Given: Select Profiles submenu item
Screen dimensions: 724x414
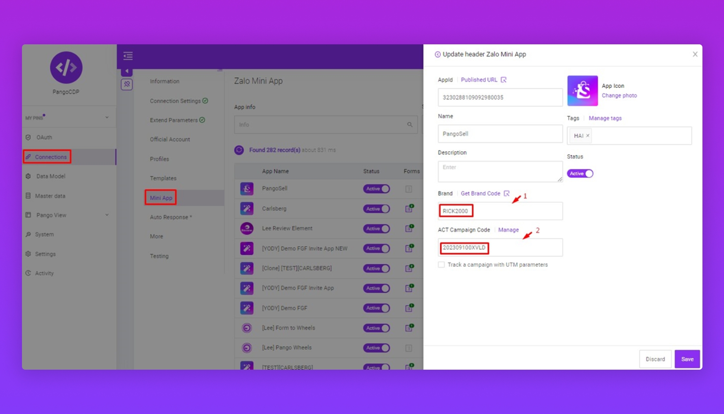Looking at the screenshot, I should 159,159.
